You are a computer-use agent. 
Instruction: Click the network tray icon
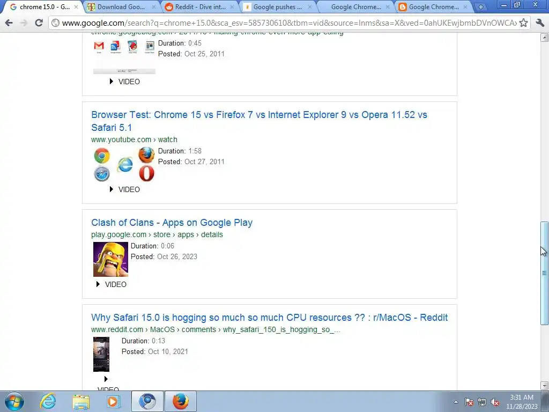482,402
